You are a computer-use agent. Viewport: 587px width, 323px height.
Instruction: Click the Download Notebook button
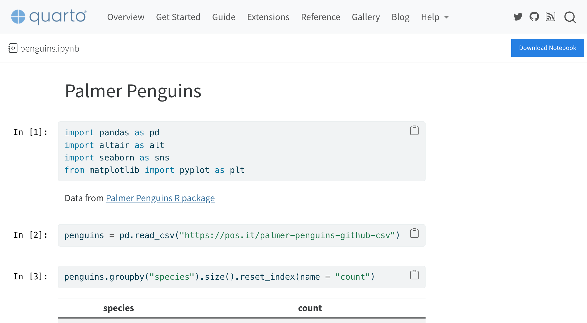point(548,48)
